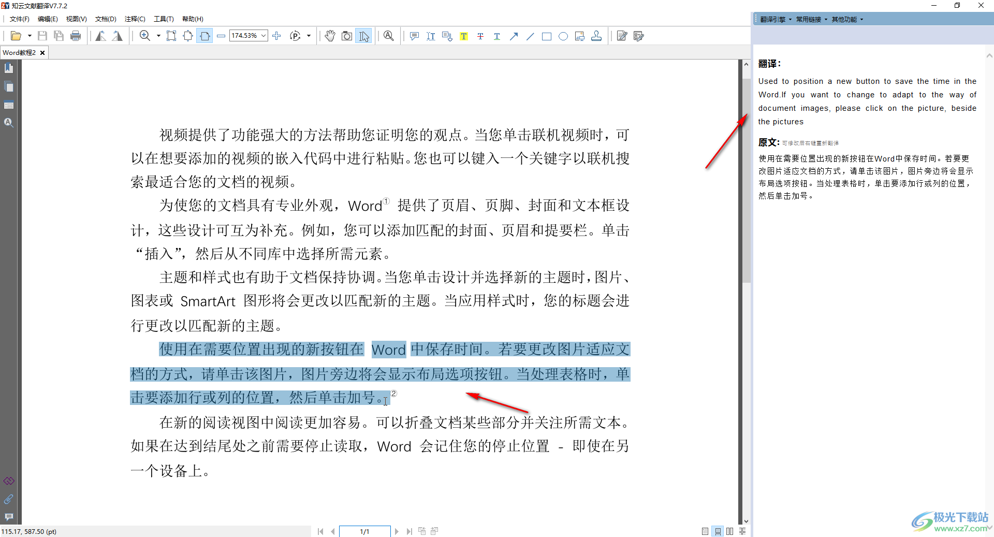Open the 工具(T) menu
Screen dimensions: 994x537
(164, 19)
